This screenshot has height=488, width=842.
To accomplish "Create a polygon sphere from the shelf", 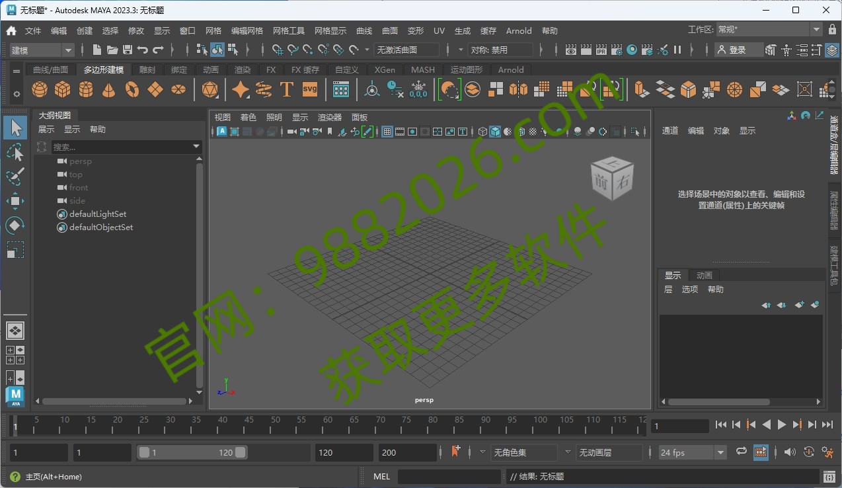I will click(40, 89).
